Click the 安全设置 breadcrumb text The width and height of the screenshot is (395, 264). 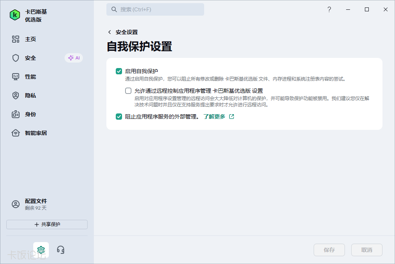[x=127, y=32]
